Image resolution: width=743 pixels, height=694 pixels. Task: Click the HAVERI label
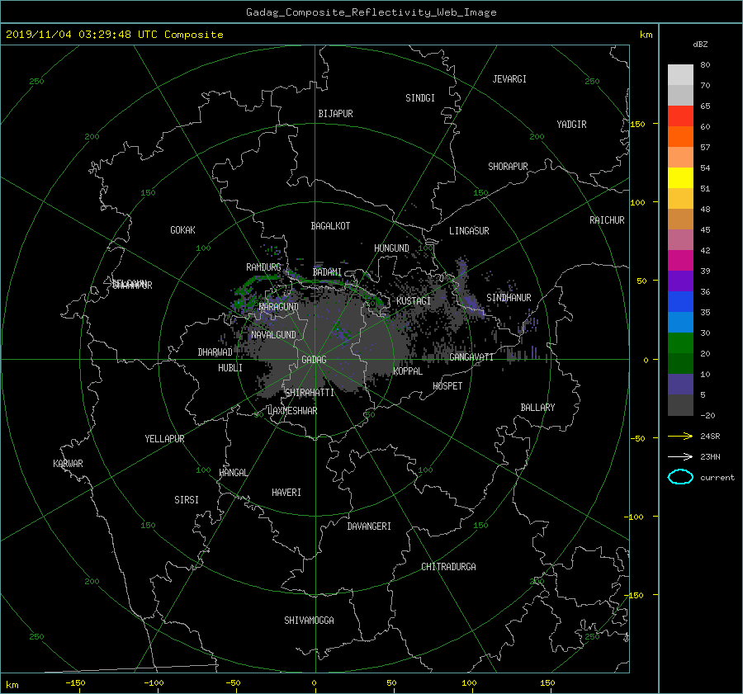pyautogui.click(x=286, y=493)
